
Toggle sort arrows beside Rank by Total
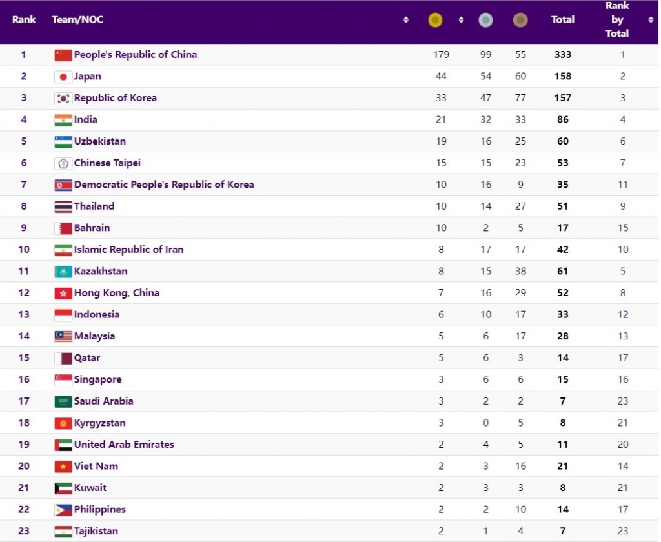pos(650,20)
